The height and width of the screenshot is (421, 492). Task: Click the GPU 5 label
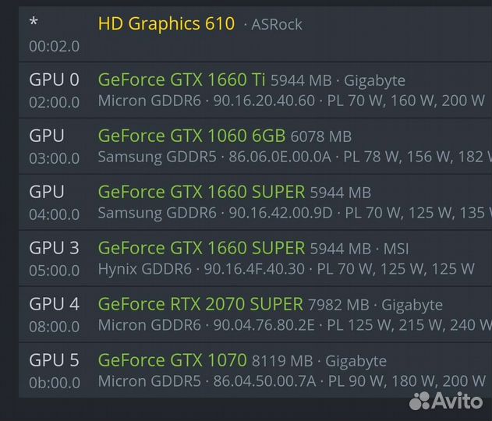coord(54,360)
